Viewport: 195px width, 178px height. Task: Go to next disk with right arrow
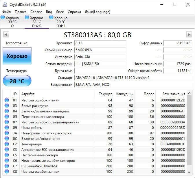pos(189,35)
